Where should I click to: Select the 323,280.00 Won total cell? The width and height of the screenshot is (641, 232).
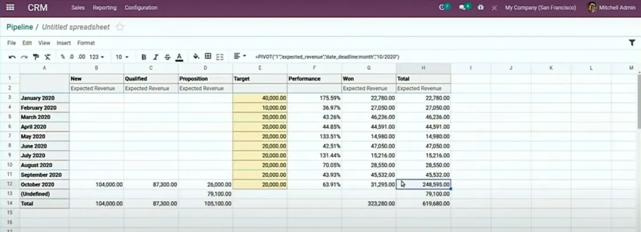click(x=369, y=203)
